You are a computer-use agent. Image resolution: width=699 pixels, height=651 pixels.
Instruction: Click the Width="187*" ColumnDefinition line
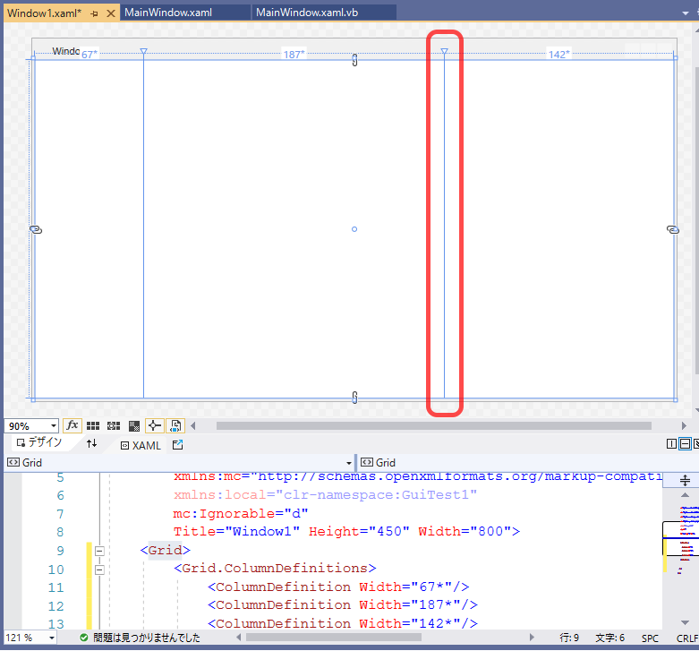pos(343,605)
